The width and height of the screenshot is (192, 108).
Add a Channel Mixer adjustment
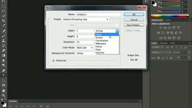click(176, 33)
